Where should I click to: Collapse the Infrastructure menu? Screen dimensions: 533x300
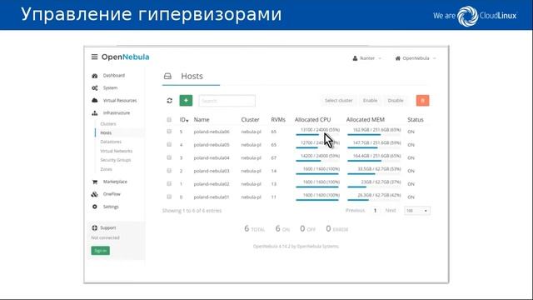[x=117, y=113]
